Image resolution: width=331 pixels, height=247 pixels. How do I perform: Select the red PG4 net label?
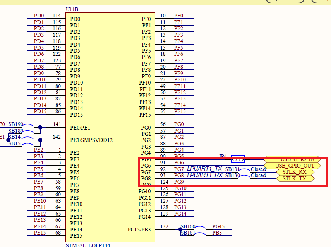(x=179, y=150)
